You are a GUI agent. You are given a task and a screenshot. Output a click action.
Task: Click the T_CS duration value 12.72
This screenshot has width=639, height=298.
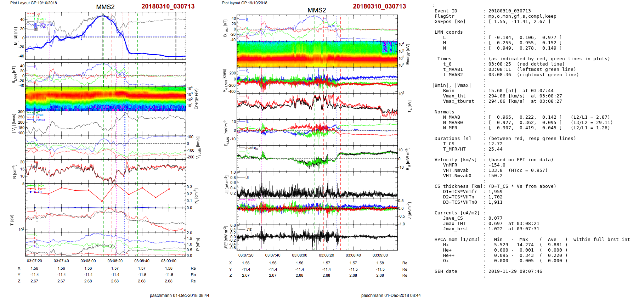pyautogui.click(x=496, y=144)
